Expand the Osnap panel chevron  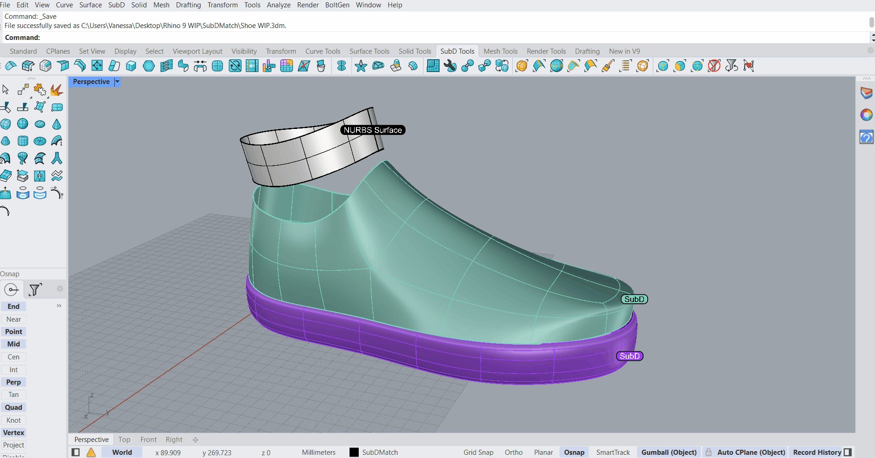(59, 306)
